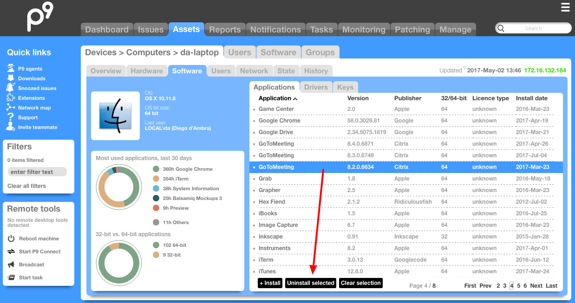Click Clear all filters link
Viewport: 575px width, 303px height.
point(27,186)
